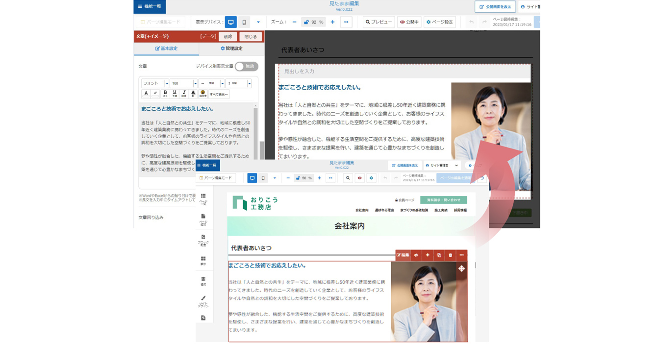Select the 基本設定 tab
The height and width of the screenshot is (344, 657).
(166, 49)
